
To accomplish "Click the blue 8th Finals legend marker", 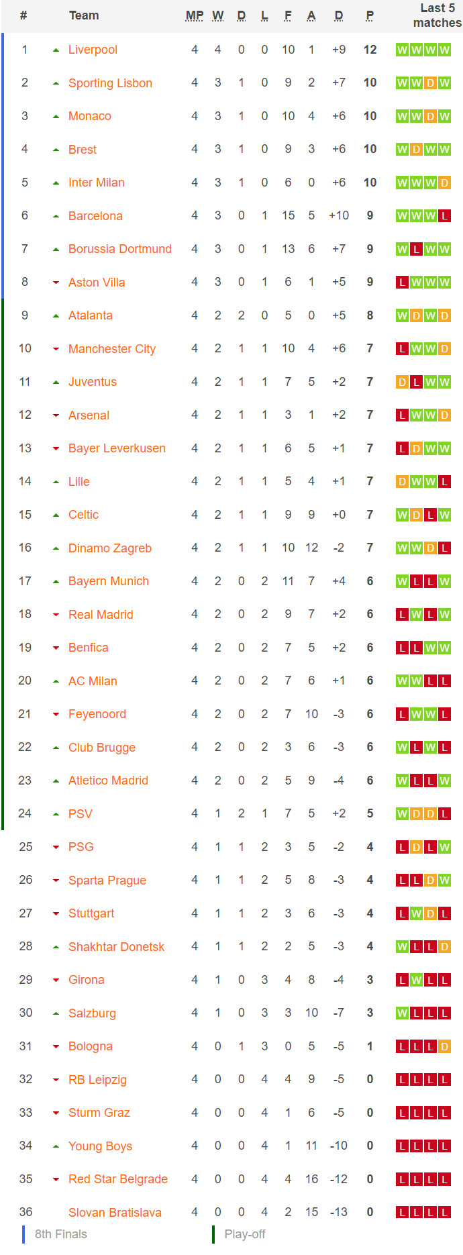I will (x=23, y=1234).
